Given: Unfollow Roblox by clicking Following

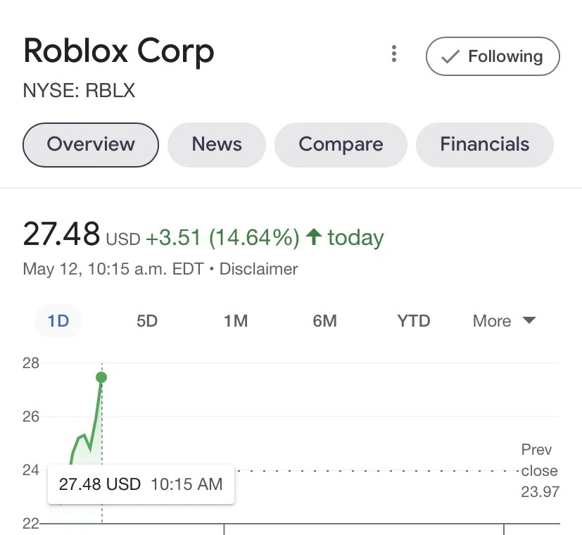Looking at the screenshot, I should pos(493,56).
